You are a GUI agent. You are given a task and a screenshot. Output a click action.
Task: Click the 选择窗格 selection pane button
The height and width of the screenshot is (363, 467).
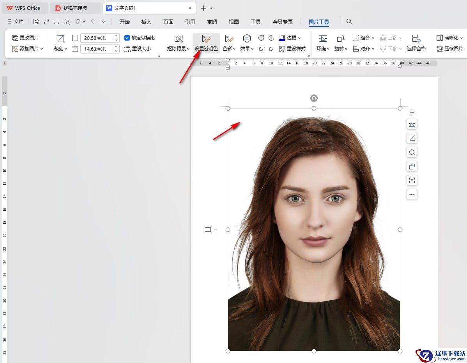[416, 43]
